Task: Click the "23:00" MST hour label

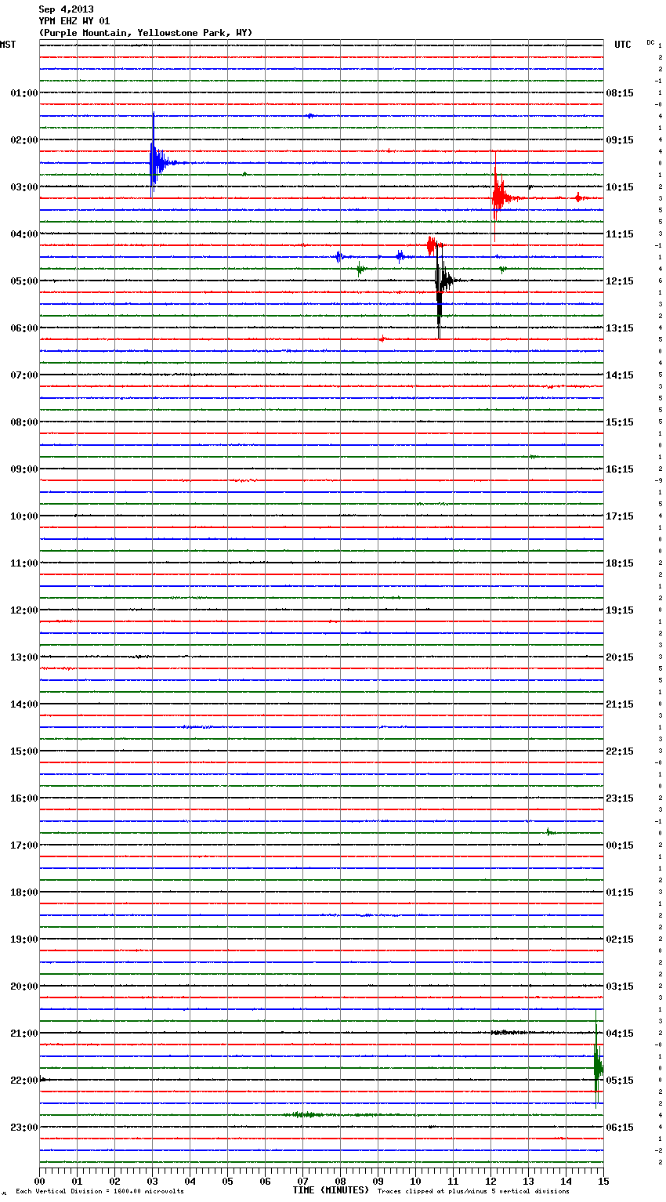Action: click(x=24, y=1127)
